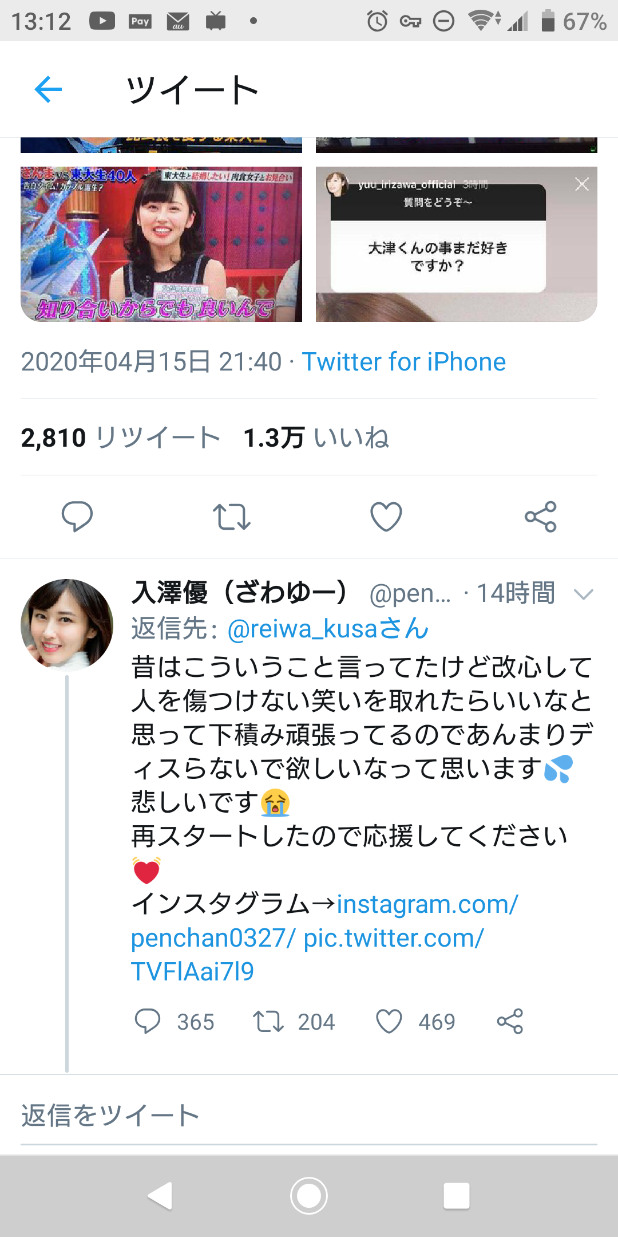Open reply bubble on main tweet

(77, 517)
